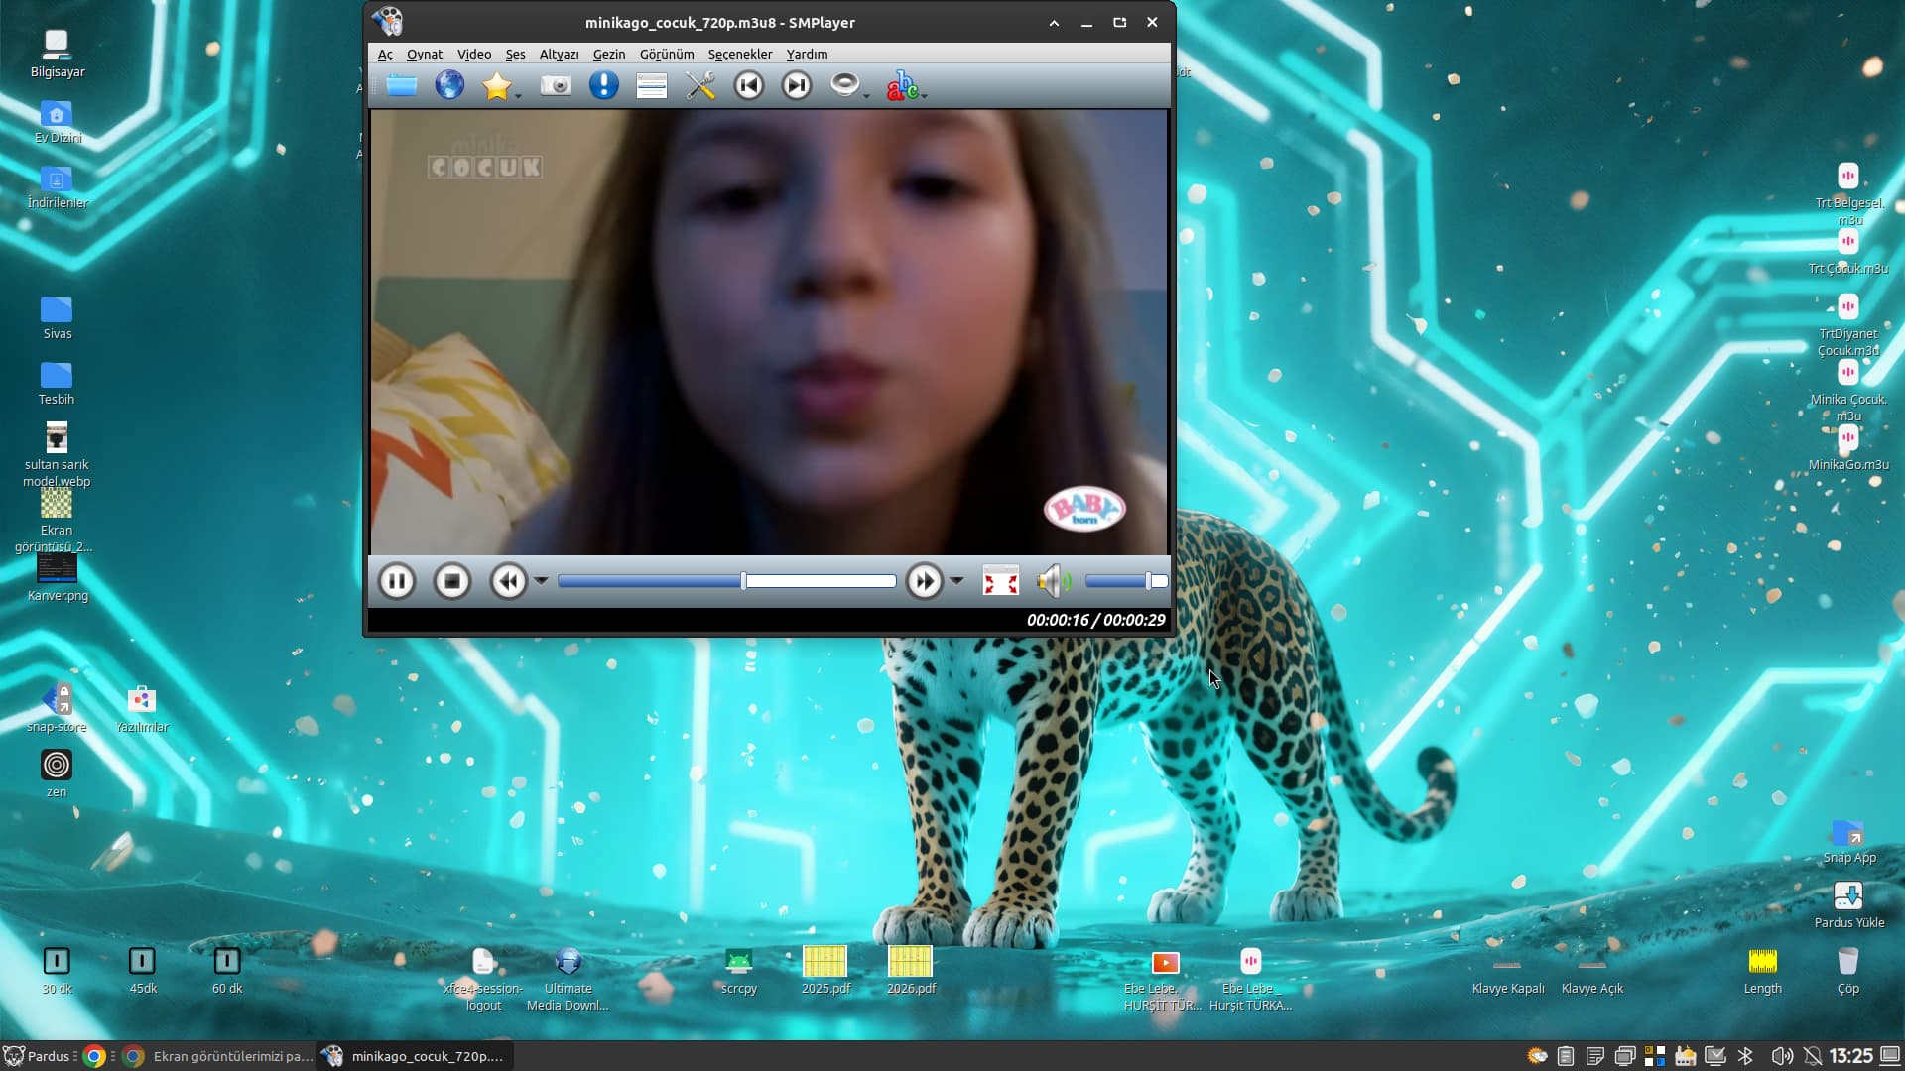This screenshot has height=1071, width=1905.
Task: Open the Altyazı menu
Action: [x=559, y=54]
